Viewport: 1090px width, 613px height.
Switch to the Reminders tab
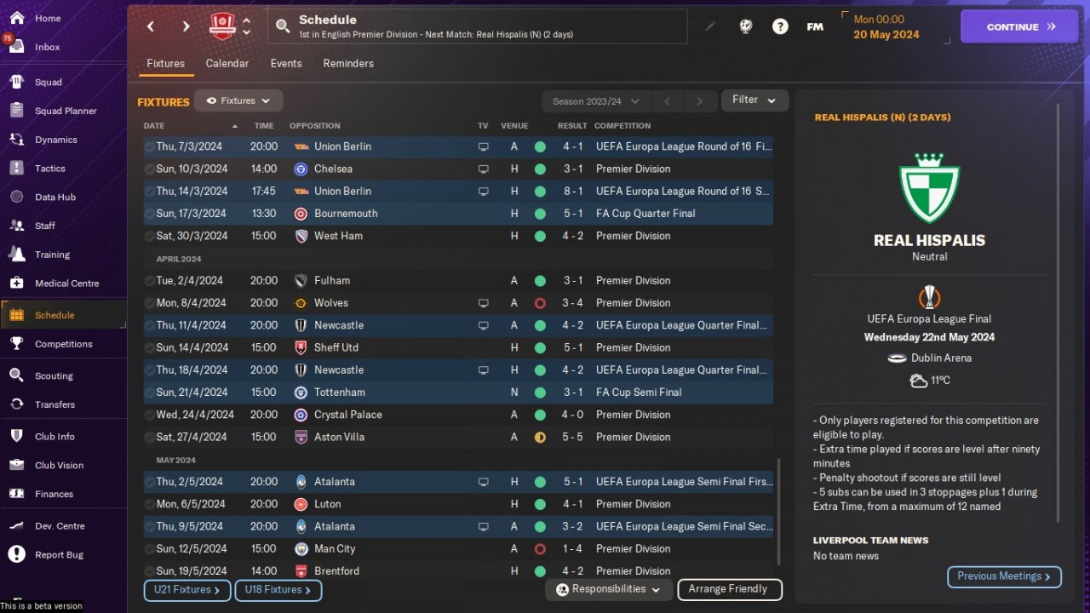click(348, 64)
